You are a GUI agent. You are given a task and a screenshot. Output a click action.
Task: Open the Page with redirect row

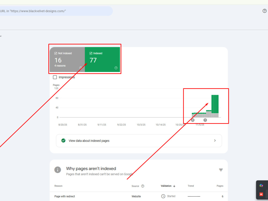[x=139, y=196]
